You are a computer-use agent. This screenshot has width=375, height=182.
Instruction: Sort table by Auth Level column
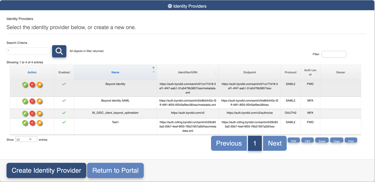coord(310,72)
